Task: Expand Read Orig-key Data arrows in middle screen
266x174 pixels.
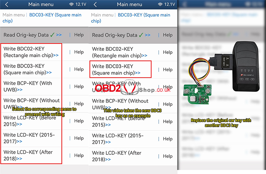Action: pos(147,35)
